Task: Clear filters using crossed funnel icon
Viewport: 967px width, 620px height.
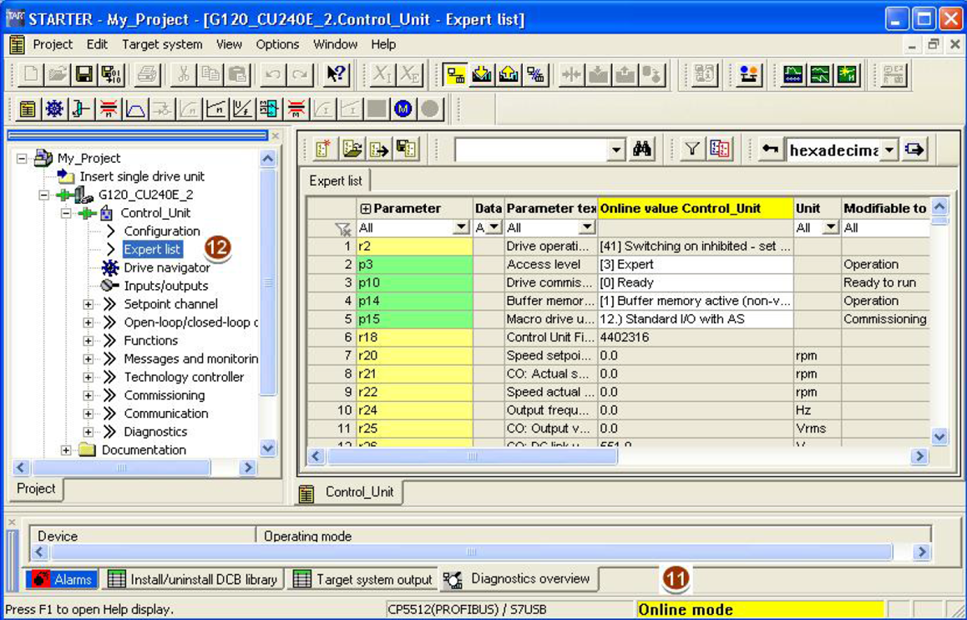Action: 342,228
